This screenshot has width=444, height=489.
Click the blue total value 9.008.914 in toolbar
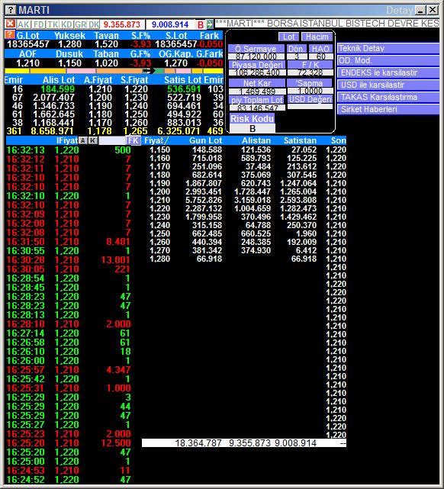point(170,24)
